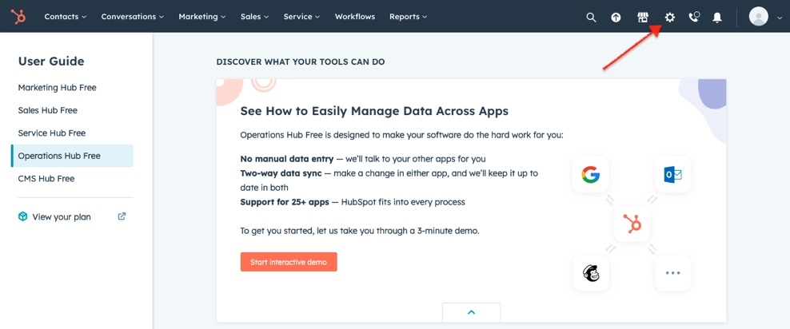Open the search magnifier icon
The height and width of the screenshot is (329, 790).
tap(591, 17)
